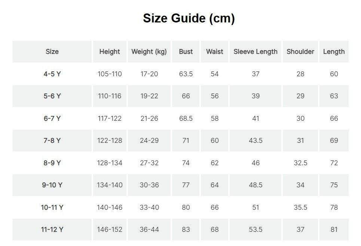Select the Sleeve Length column header
The width and height of the screenshot is (361, 246).
(x=256, y=52)
